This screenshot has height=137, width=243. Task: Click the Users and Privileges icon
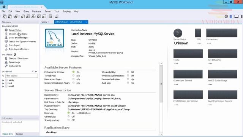coord(6,38)
